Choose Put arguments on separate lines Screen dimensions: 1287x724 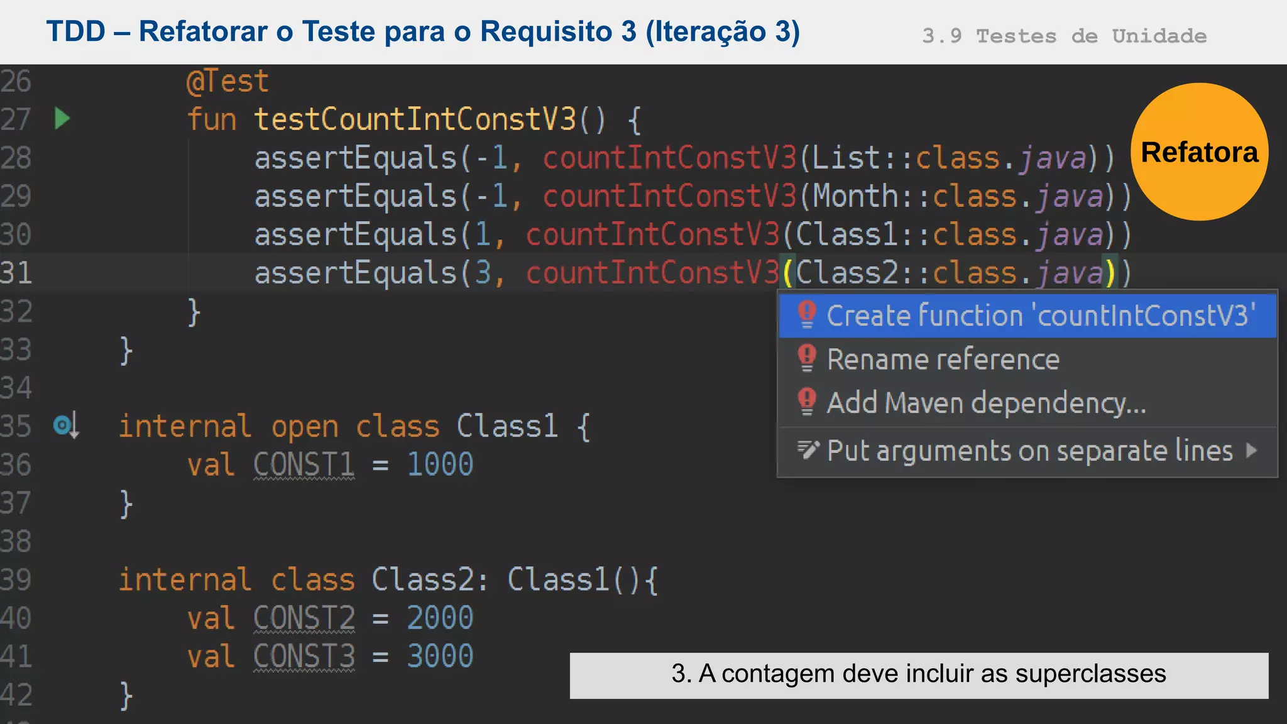click(x=1027, y=451)
